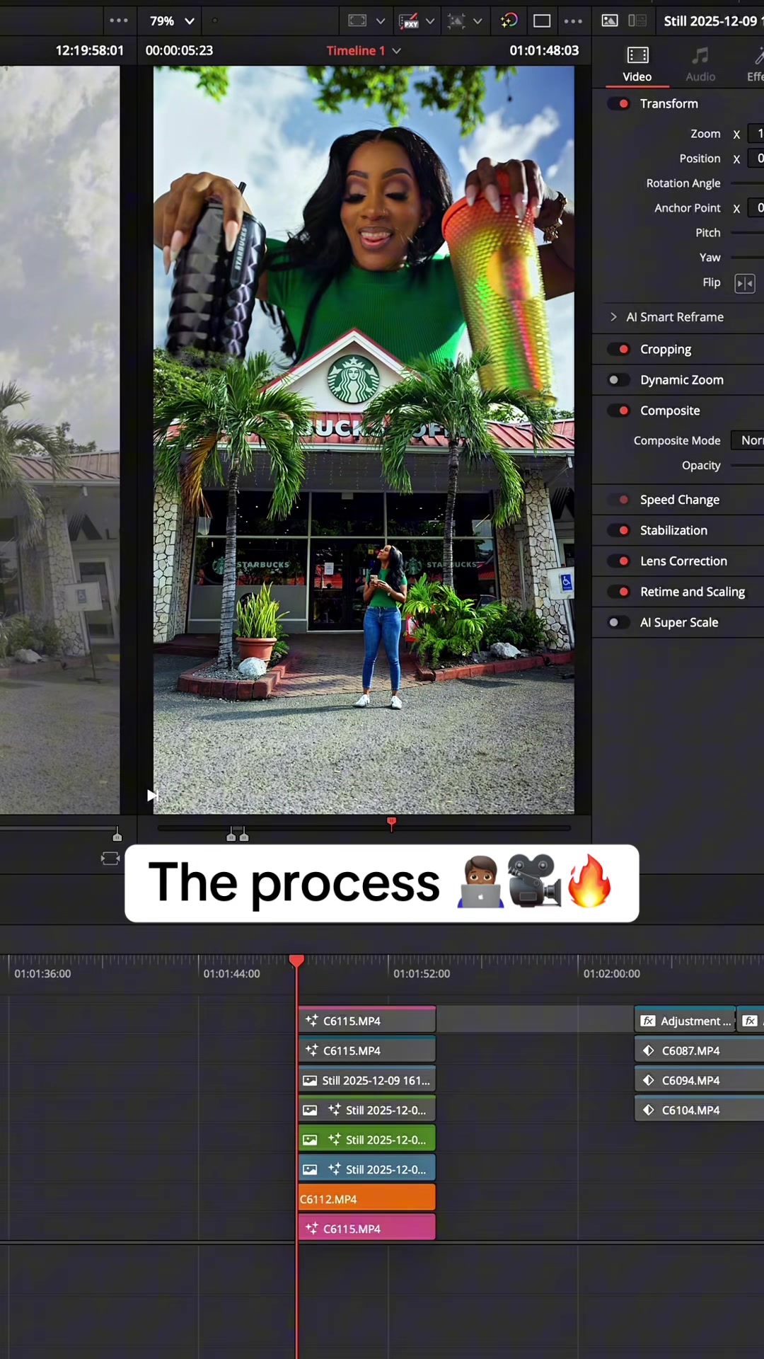Viewport: 764px width, 1359px height.
Task: Click the color wheel bypass icon
Action: pyautogui.click(x=509, y=21)
